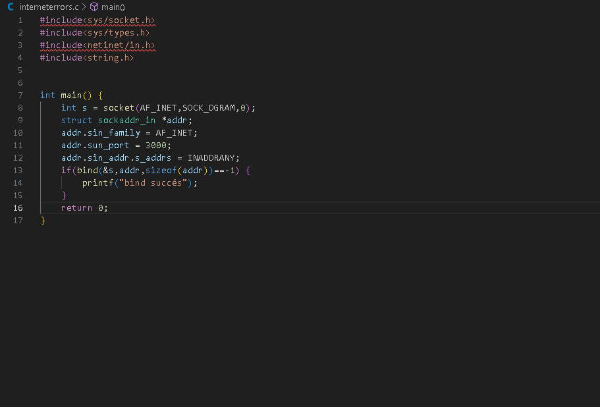
Task: Click the C file icon in breadcrumb
Action: click(x=11, y=7)
